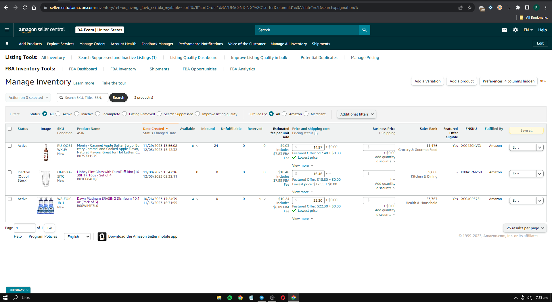Viewport: 552px width, 302px height.
Task: Select Search Suppressed status filter
Action: pyautogui.click(x=159, y=114)
